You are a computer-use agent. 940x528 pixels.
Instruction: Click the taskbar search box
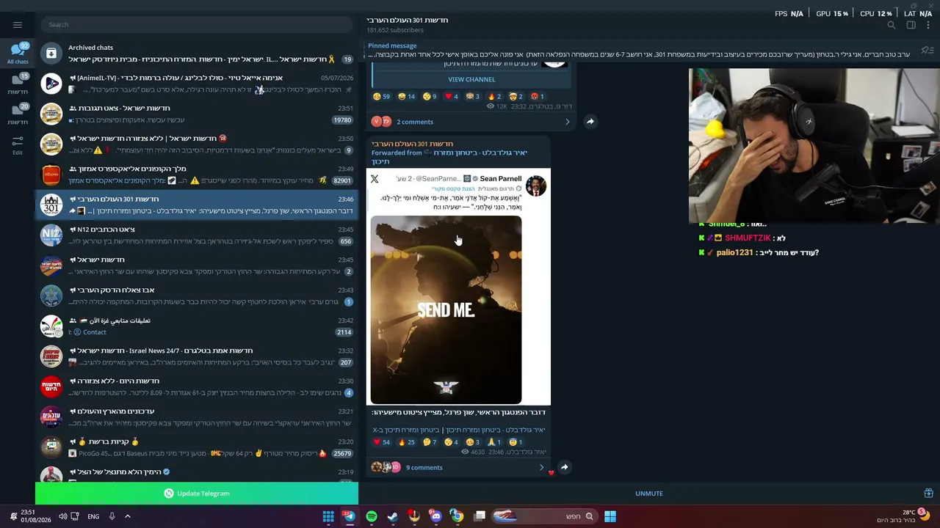coord(544,516)
